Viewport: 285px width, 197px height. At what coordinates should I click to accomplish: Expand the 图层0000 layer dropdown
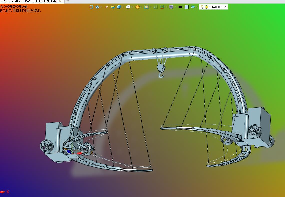pos(226,7)
